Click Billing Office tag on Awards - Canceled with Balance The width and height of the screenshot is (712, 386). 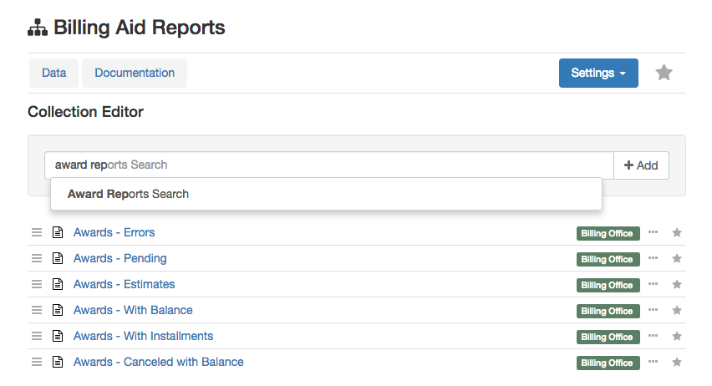[x=608, y=363]
